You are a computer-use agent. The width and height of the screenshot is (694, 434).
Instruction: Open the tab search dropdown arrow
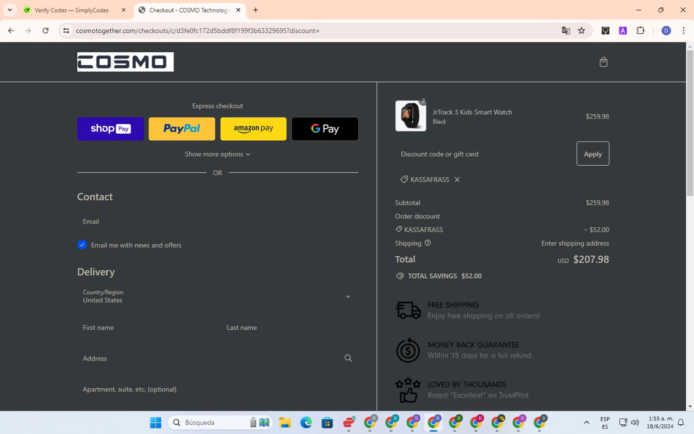(10, 10)
